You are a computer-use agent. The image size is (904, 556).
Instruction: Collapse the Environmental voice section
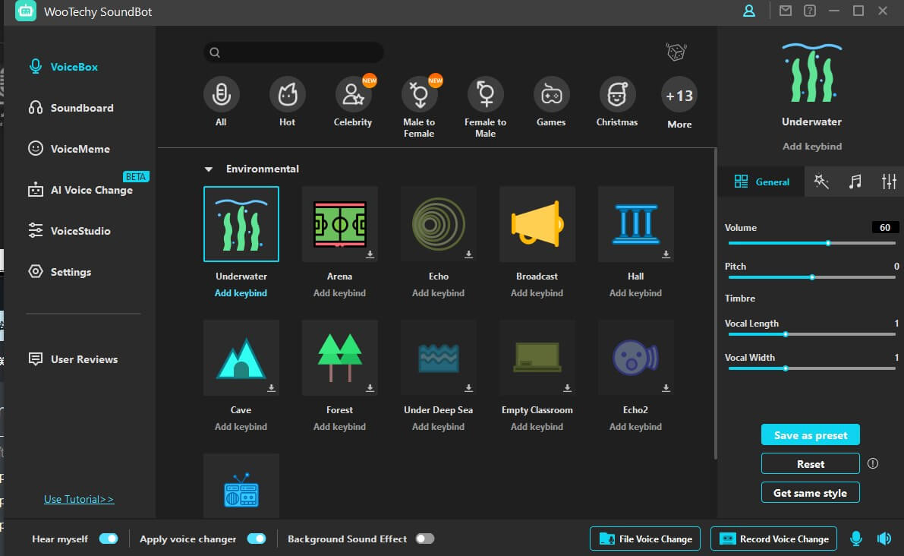[208, 169]
